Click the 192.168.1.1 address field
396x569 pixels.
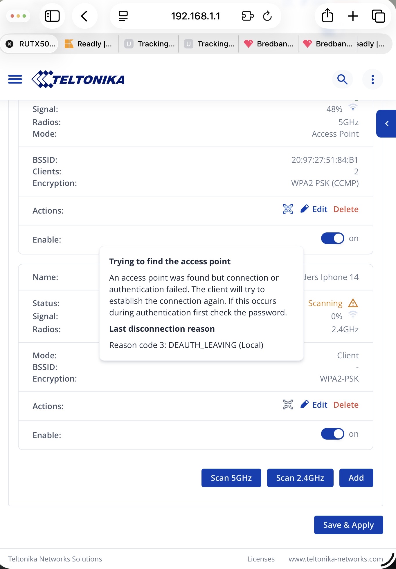coord(195,16)
